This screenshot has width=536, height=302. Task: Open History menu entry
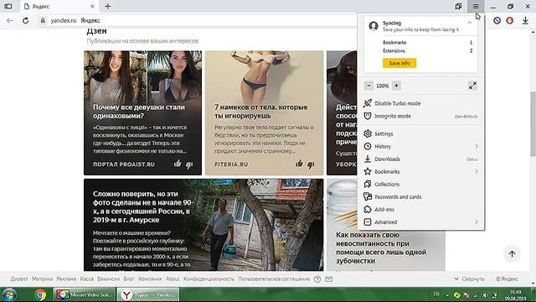tap(420, 147)
